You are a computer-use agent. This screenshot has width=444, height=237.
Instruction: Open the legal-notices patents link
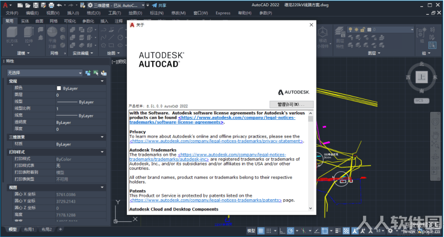206,200
